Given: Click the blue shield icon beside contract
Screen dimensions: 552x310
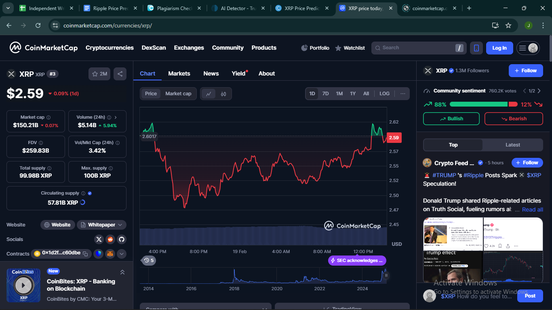Looking at the screenshot, I should (99, 254).
